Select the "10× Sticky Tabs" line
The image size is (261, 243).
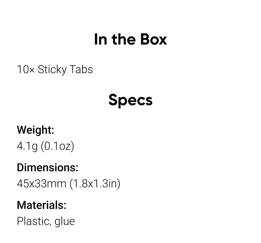55,69
